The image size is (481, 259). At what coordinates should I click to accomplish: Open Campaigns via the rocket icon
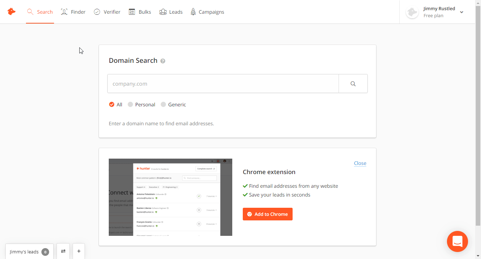click(x=193, y=12)
